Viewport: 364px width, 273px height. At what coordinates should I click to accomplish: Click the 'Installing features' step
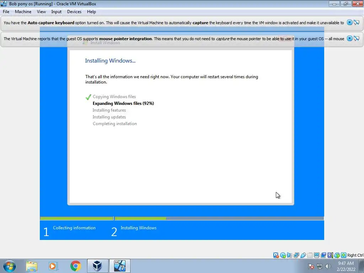[109, 110]
